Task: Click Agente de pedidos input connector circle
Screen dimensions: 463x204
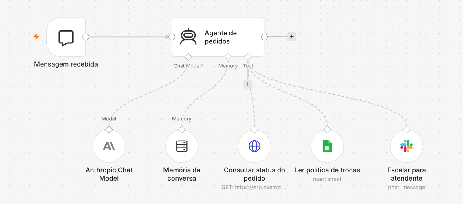Action: (172, 37)
